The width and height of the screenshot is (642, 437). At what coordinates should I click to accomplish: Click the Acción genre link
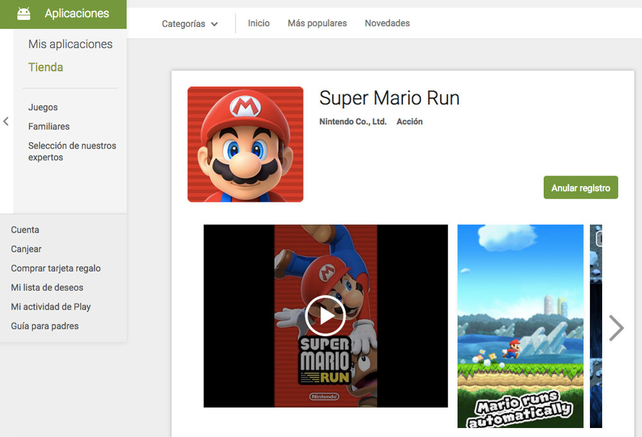coord(410,122)
